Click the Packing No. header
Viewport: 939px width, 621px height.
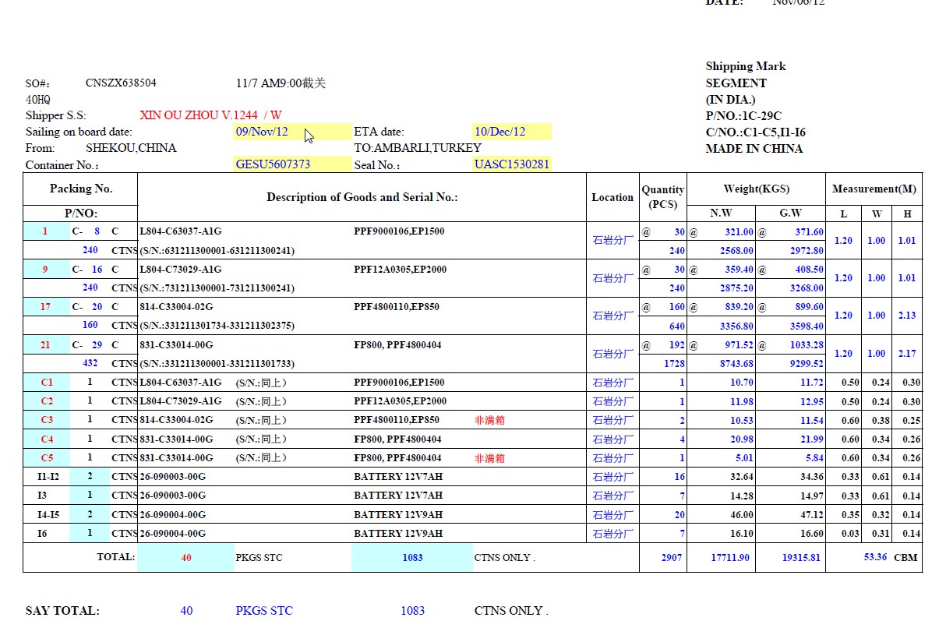(81, 189)
